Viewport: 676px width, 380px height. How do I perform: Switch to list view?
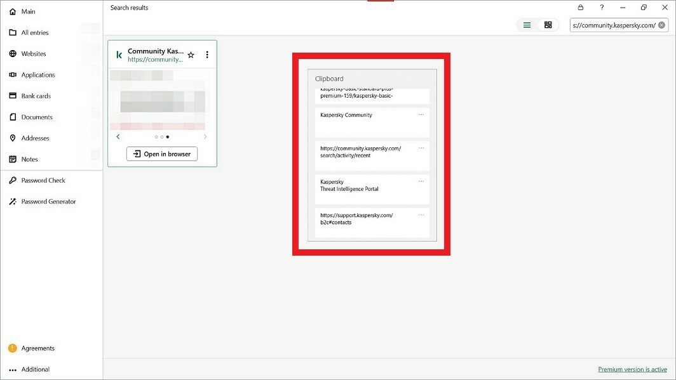click(527, 25)
